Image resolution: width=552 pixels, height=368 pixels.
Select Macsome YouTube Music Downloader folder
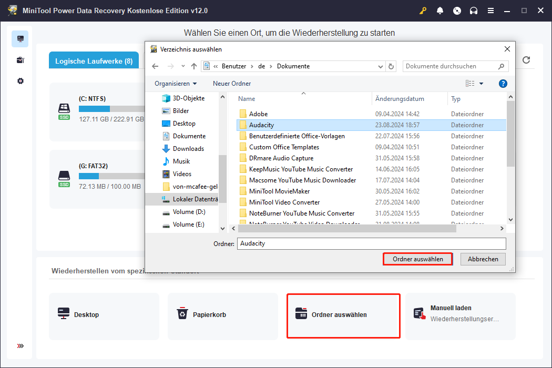coord(371,180)
